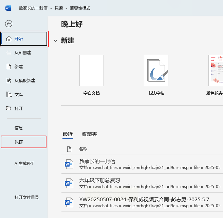The width and height of the screenshot is (223, 218).
Task: Select the 最近 tab
Action: coord(68,134)
